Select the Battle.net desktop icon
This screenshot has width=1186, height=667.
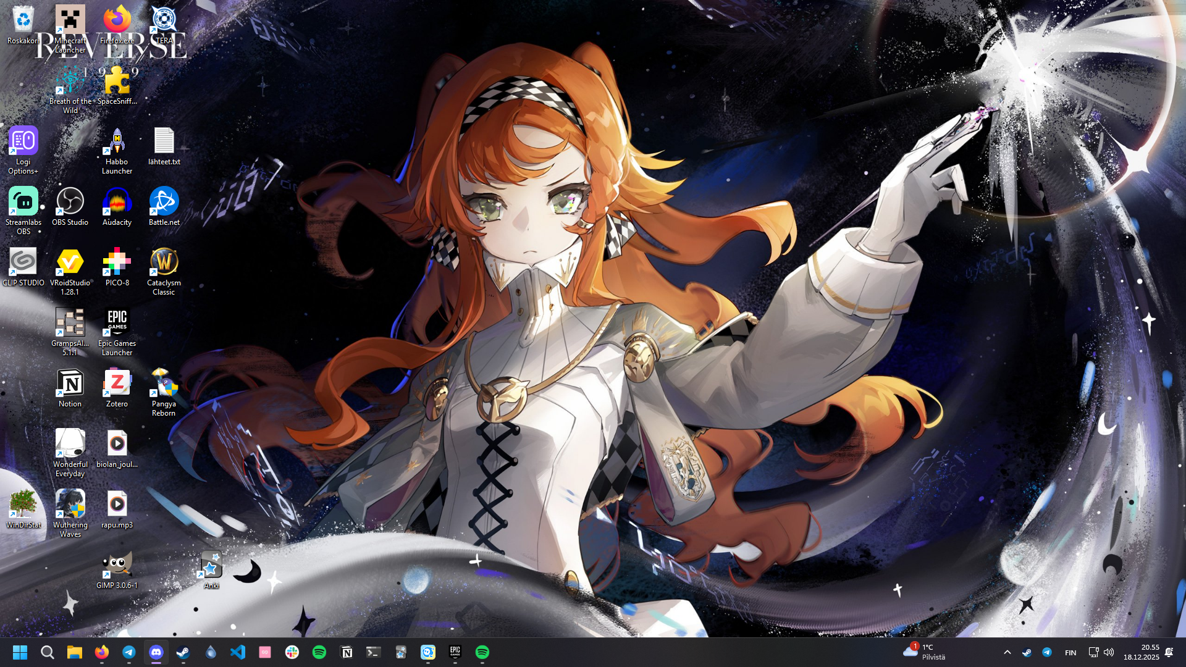[x=164, y=206]
